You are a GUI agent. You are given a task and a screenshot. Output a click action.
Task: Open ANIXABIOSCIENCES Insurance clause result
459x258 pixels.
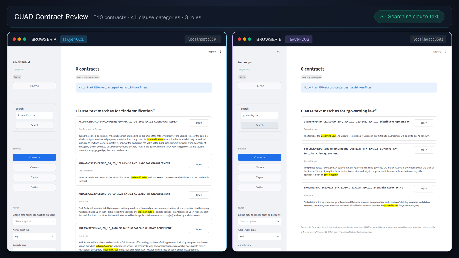[199, 195]
